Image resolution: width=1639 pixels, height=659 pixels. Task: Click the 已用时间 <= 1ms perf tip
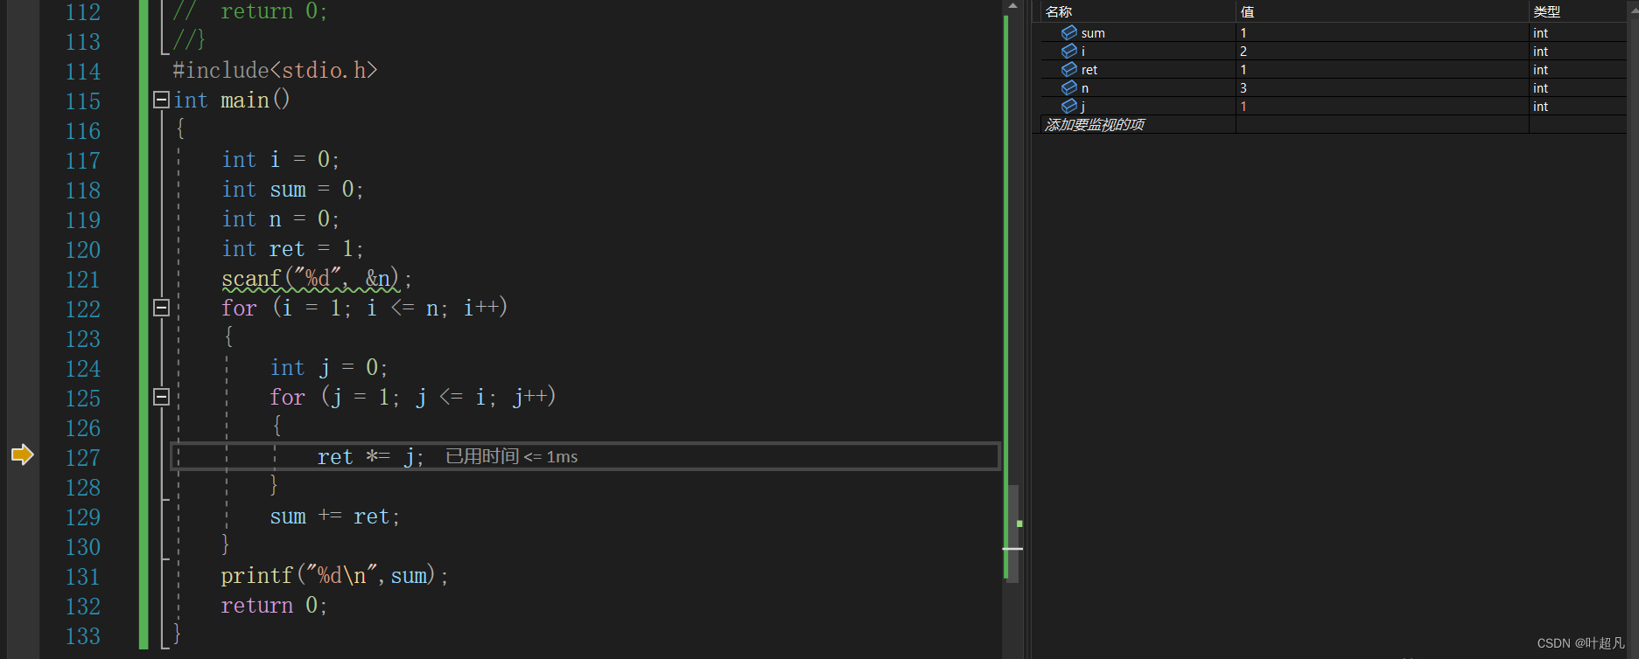click(512, 456)
